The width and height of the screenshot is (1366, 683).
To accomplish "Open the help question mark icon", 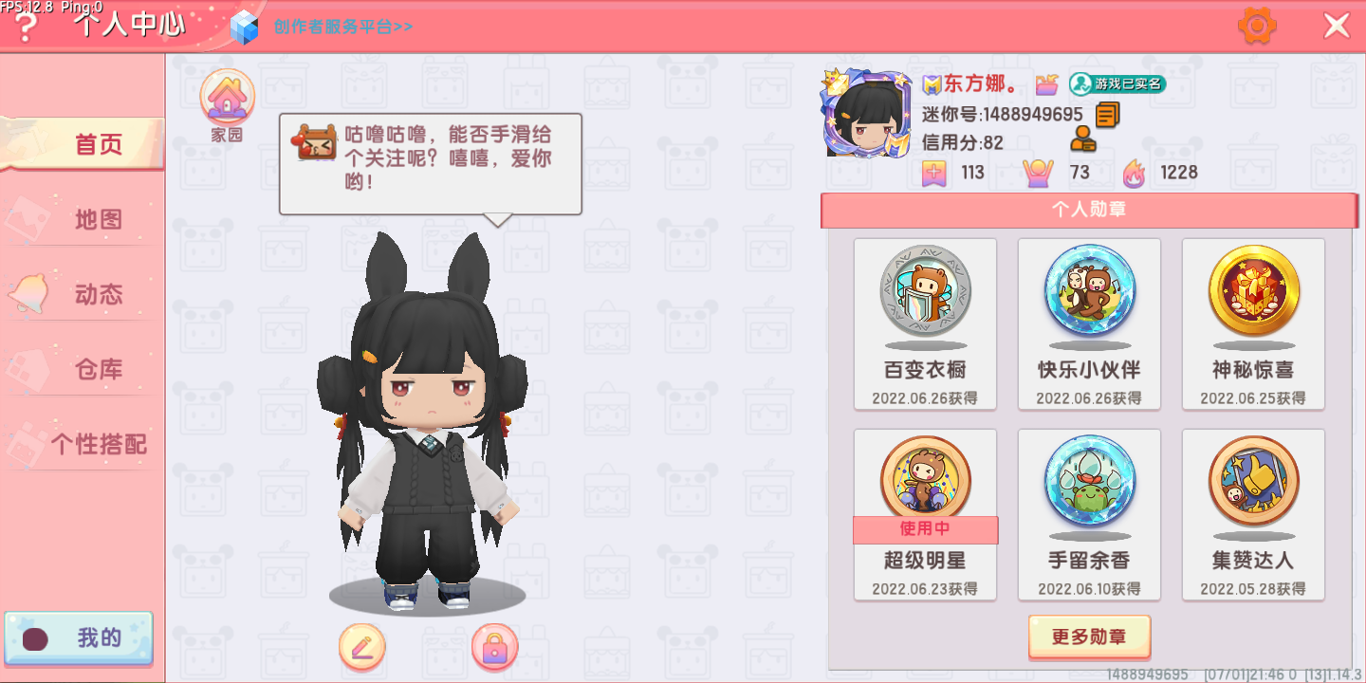I will pos(26,28).
